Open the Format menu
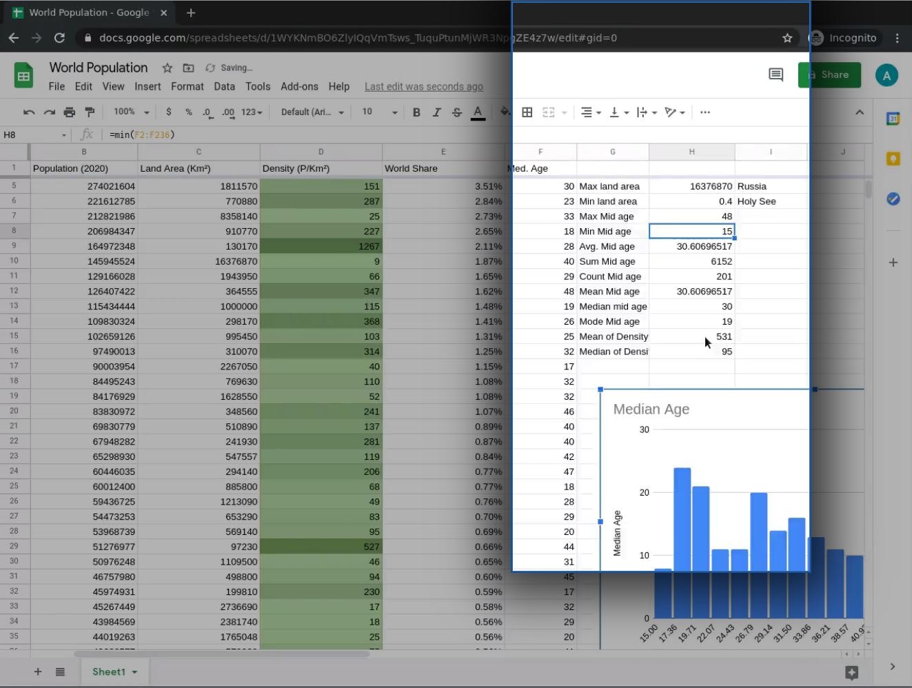Screen dimensions: 912x688 point(187,87)
